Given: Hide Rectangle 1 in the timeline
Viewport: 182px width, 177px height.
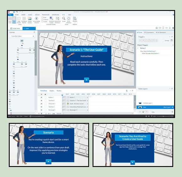Looking at the screenshot, I should 41,110.
